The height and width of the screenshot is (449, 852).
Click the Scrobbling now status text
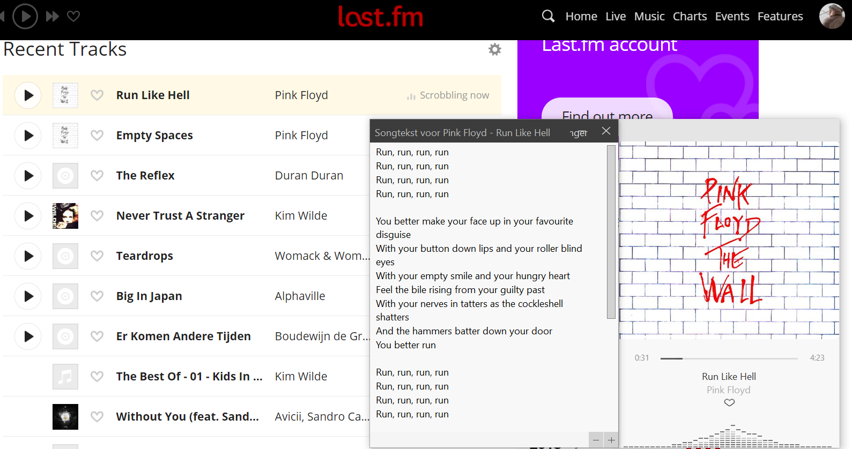pyautogui.click(x=454, y=95)
